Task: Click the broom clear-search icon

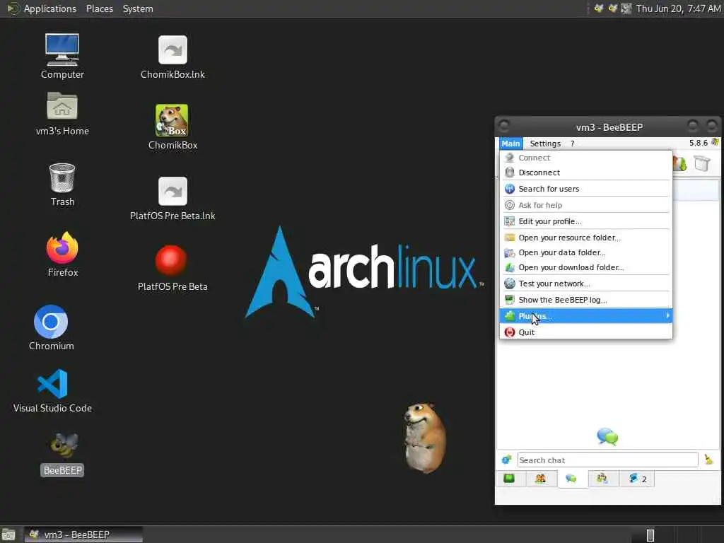Action: pos(708,460)
